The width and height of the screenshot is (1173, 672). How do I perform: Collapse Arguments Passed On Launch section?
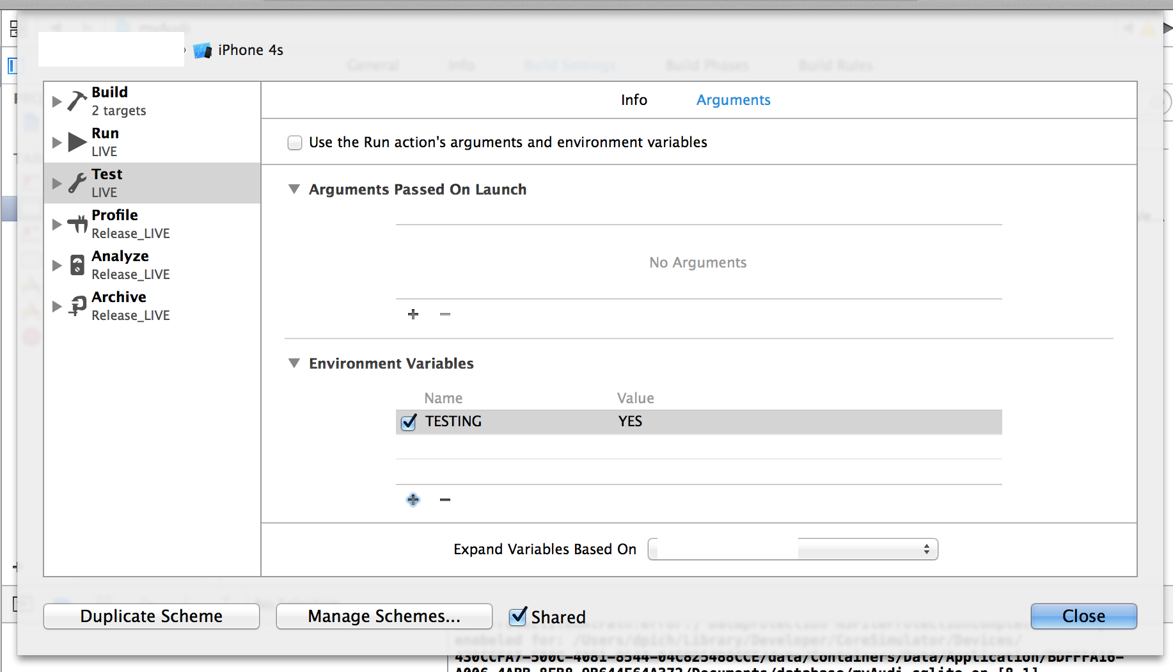point(294,189)
